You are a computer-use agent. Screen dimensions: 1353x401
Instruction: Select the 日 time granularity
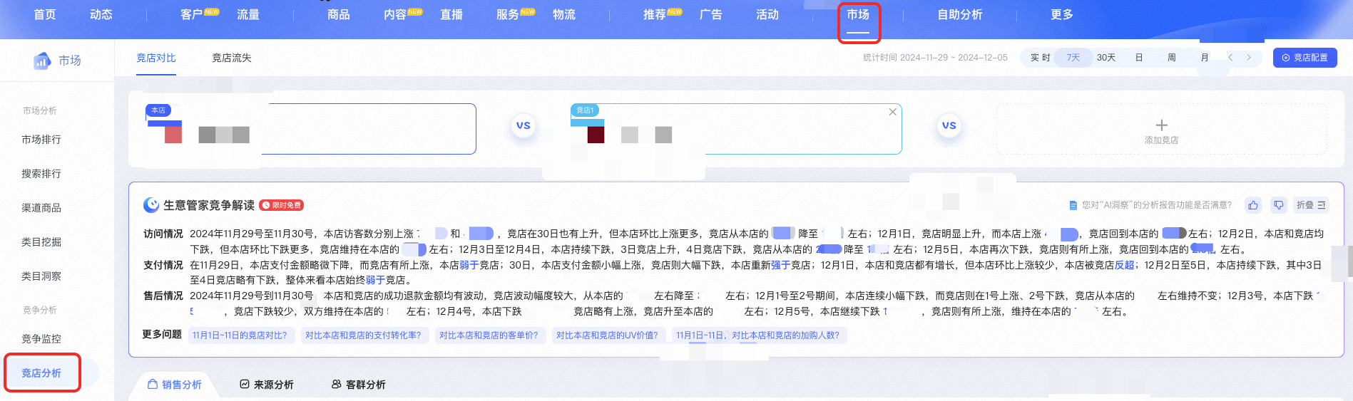point(1139,58)
